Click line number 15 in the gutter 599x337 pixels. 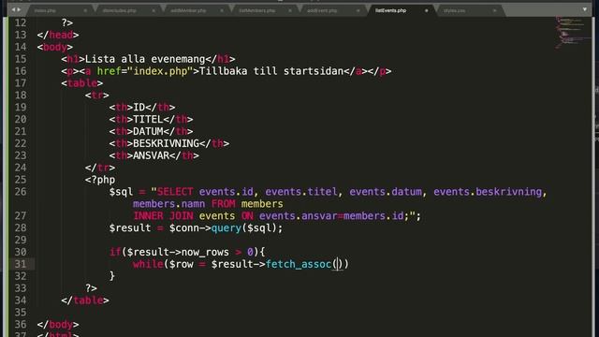coord(21,59)
